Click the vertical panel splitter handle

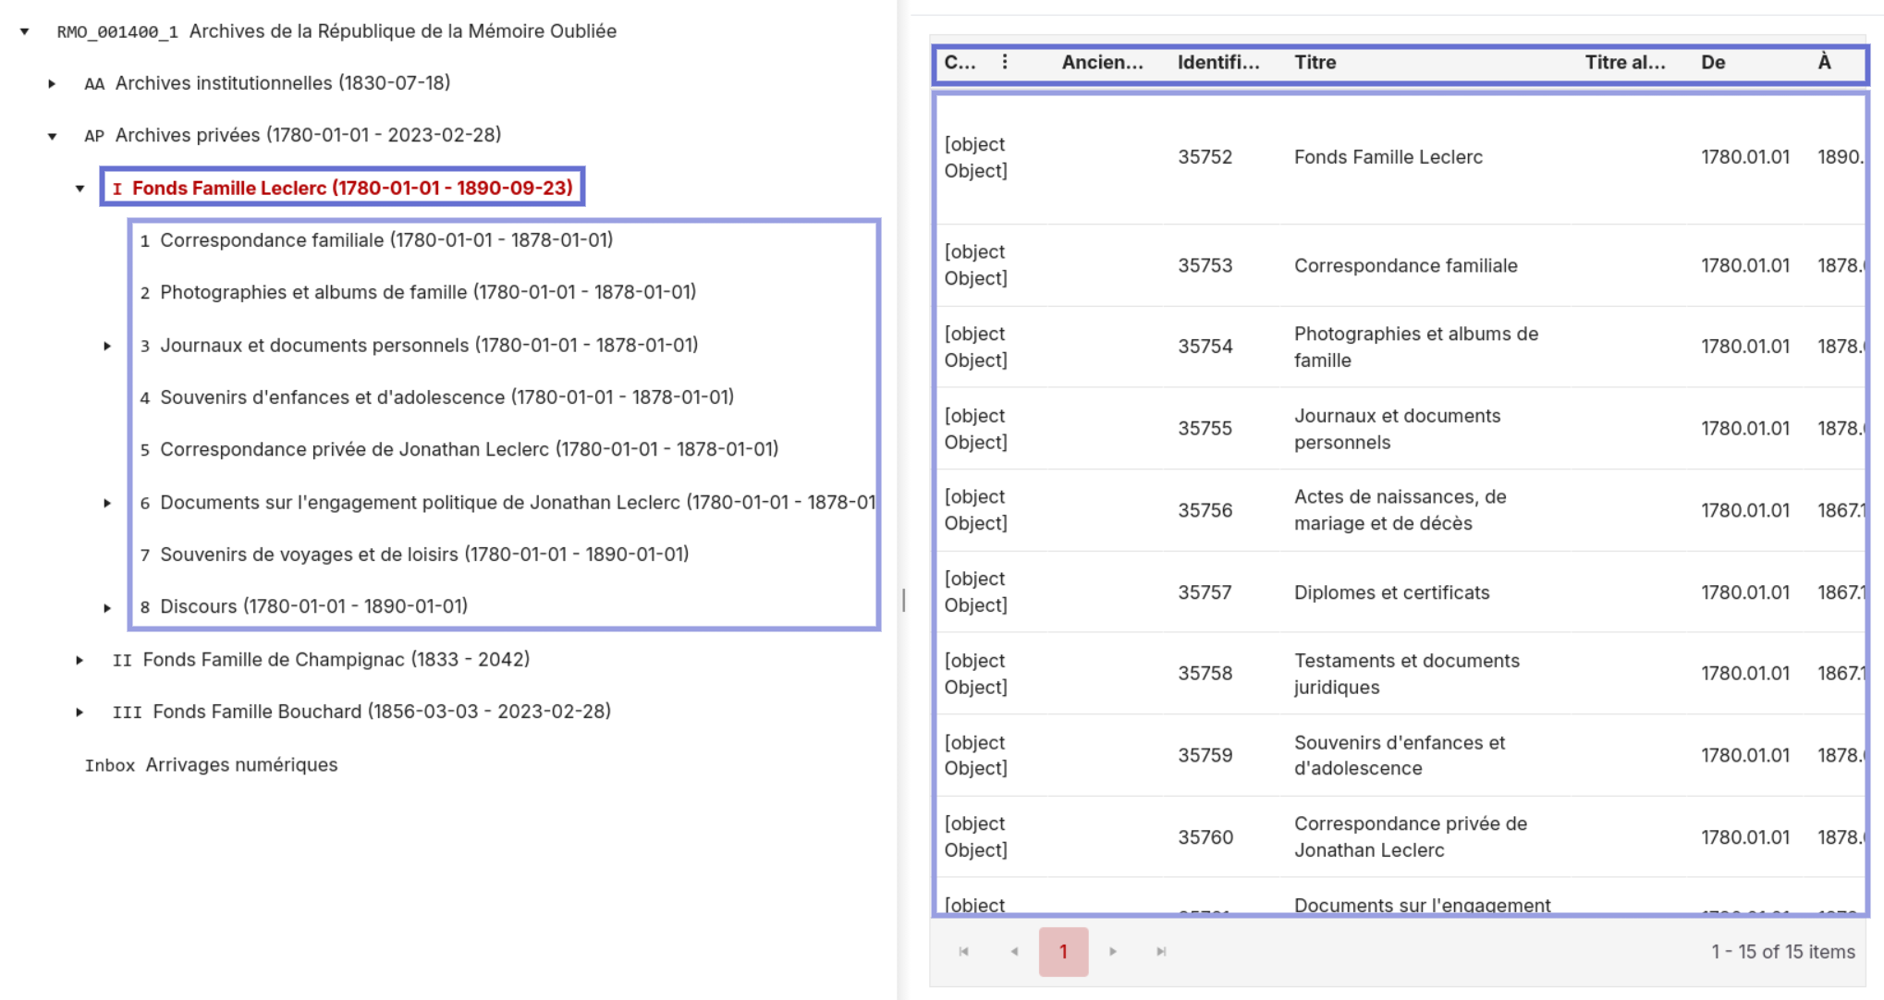click(903, 600)
